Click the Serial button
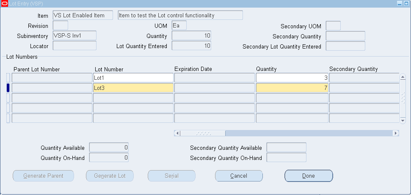This screenshot has height=195, width=411. pos(171,176)
